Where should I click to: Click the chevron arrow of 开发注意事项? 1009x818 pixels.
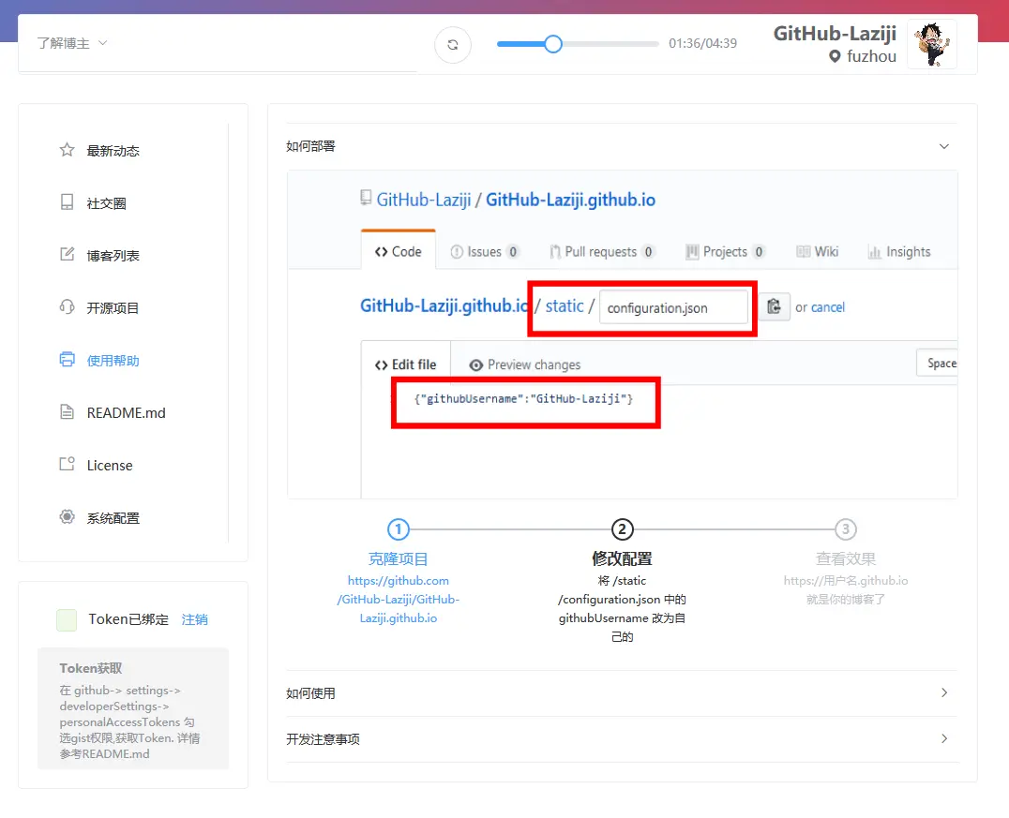944,738
